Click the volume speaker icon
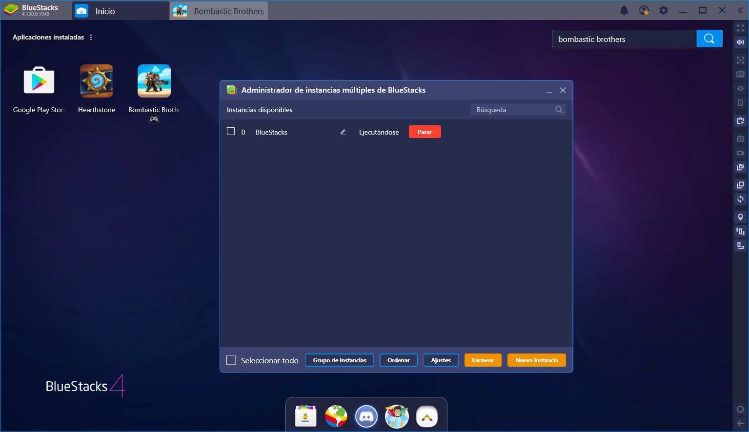Screen dimensions: 749x432 (740, 42)
